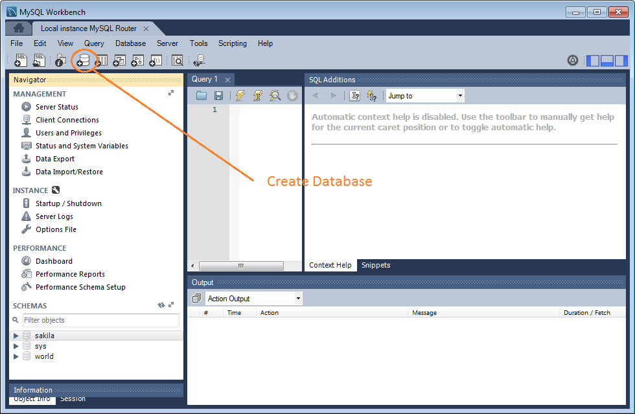Open SQL script file icon
This screenshot has width=635, height=414.
pos(39,60)
